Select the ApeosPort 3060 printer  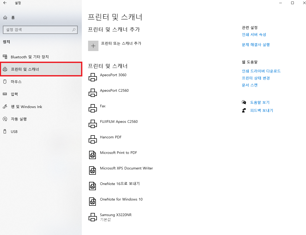coord(113,75)
